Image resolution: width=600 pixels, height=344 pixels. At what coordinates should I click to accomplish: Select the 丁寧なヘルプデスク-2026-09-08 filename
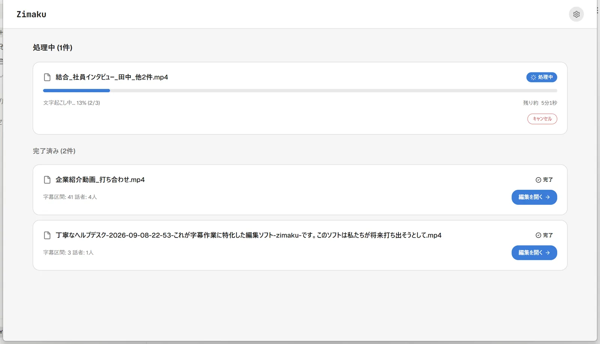249,235
